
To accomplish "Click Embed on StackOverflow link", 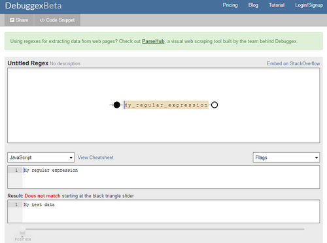I will tap(293, 63).
